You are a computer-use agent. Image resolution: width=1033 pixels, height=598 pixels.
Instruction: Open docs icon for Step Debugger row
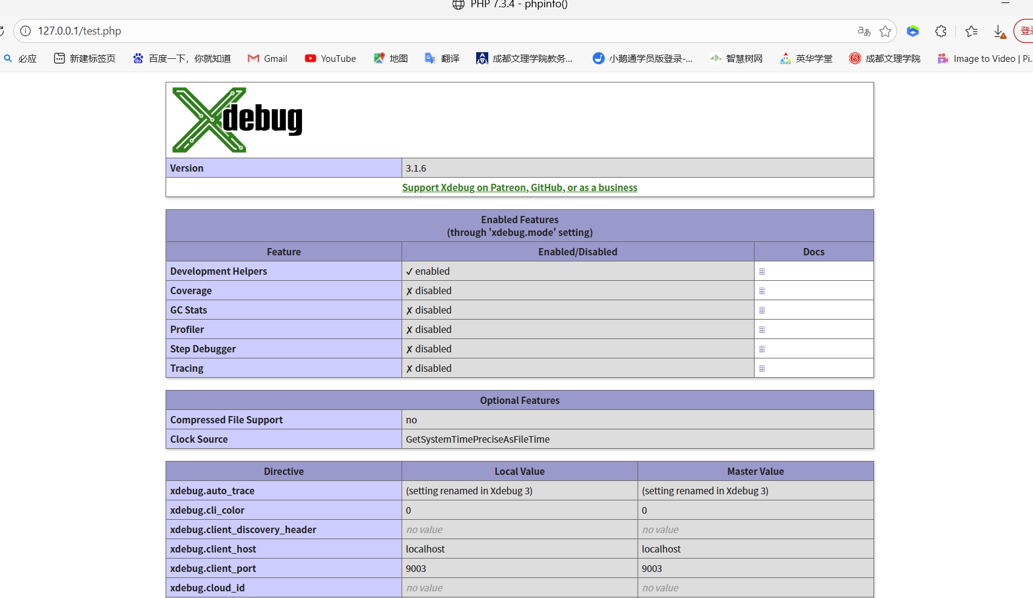[762, 349]
